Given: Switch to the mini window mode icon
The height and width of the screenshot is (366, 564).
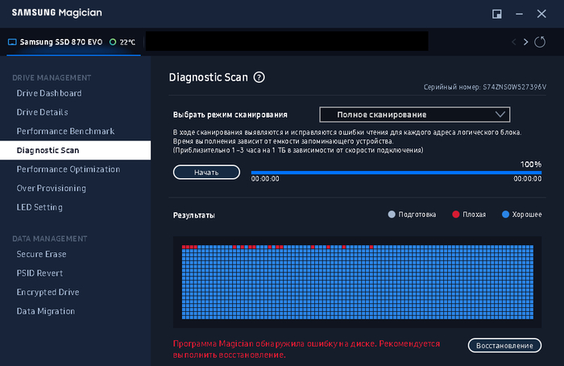Looking at the screenshot, I should (x=497, y=15).
